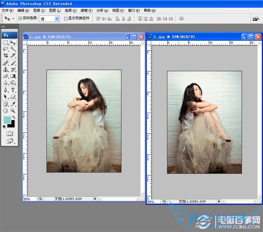Expand the 1.jpg status bar info arrow
Viewport: 263px width, 232px height.
96,199
